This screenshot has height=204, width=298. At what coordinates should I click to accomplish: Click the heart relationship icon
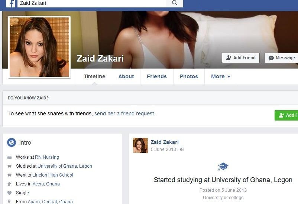tap(10, 193)
